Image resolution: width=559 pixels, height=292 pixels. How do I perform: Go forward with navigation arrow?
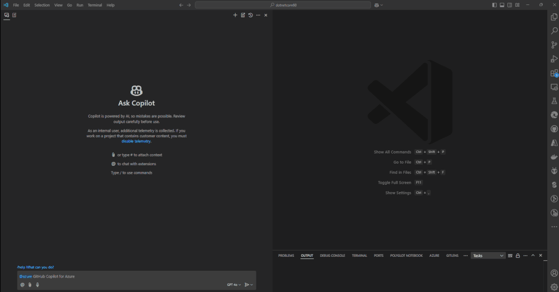189,5
